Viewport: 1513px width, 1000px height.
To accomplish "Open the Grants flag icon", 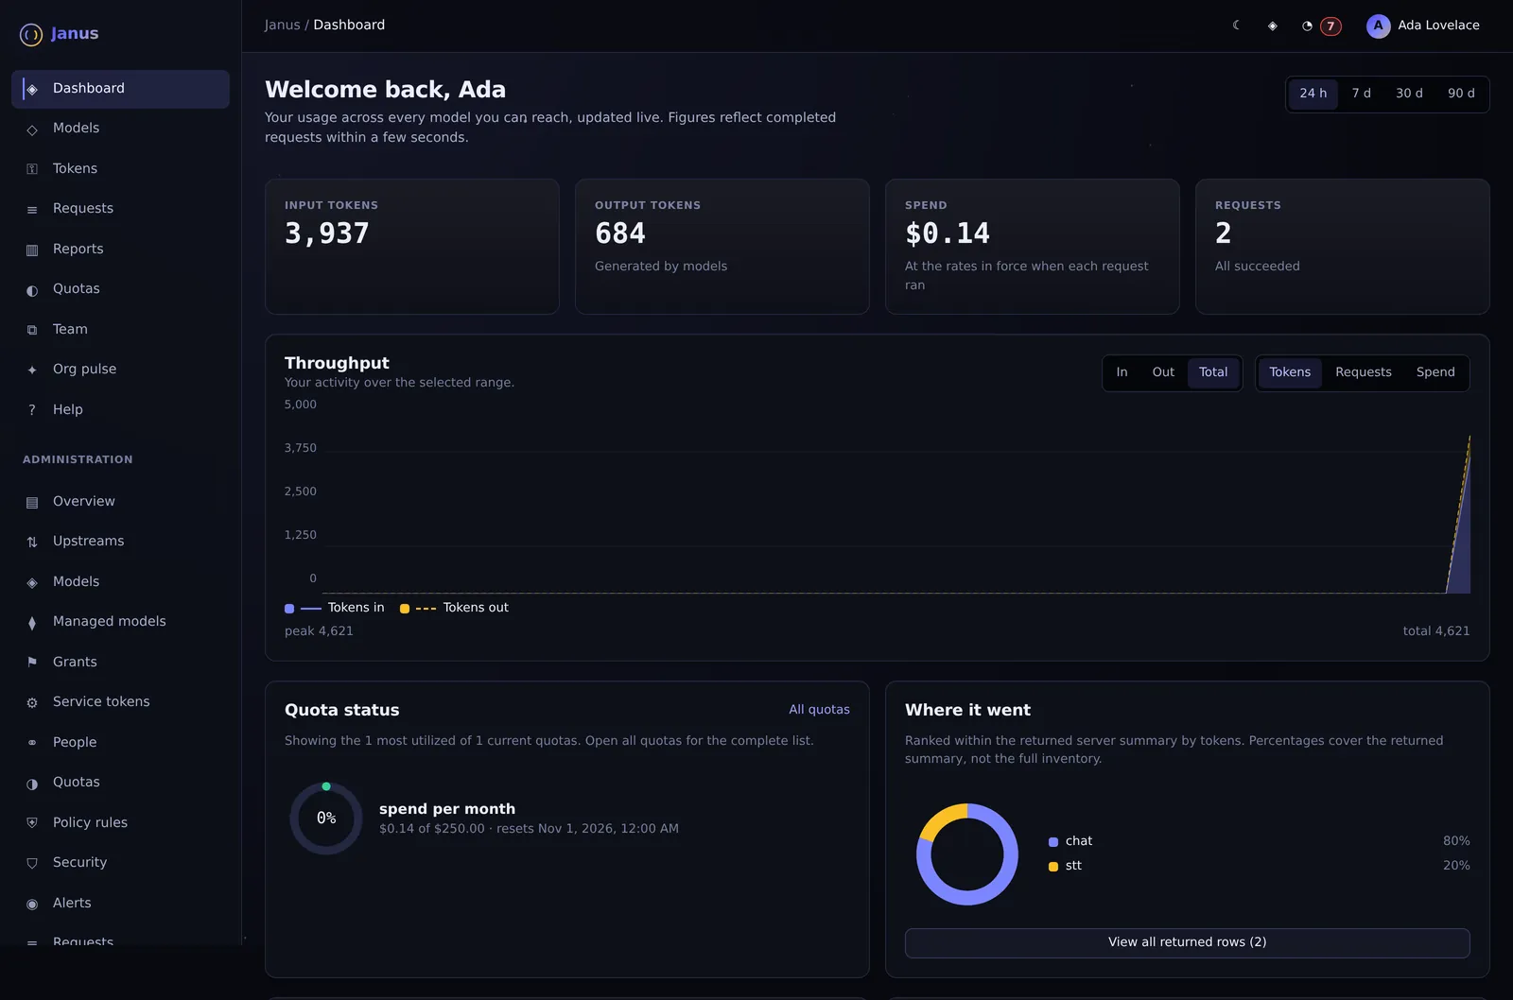I will (32, 663).
